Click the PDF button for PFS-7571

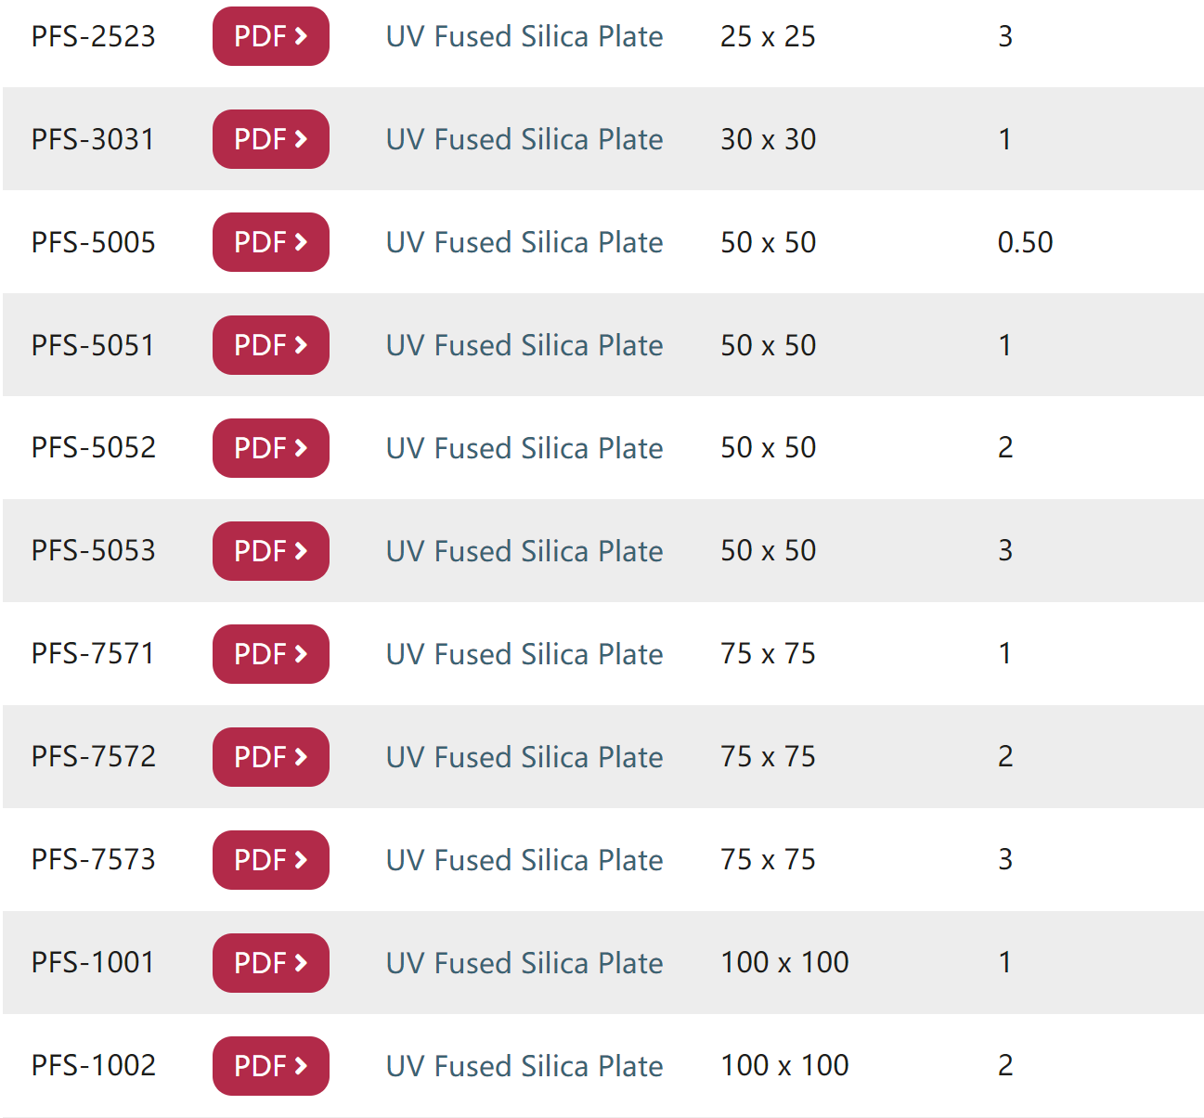coord(270,654)
